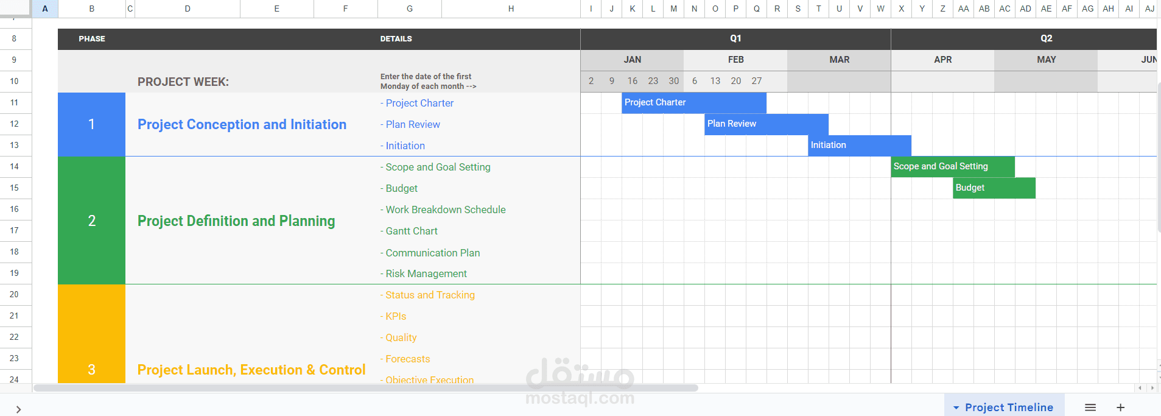Select column G header
1161x416 pixels.
[x=410, y=9]
